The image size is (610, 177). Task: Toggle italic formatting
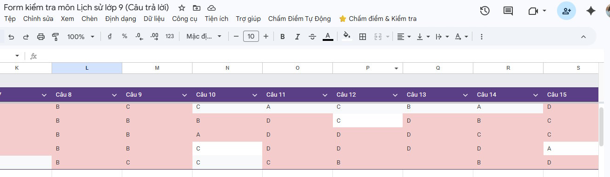point(297,36)
